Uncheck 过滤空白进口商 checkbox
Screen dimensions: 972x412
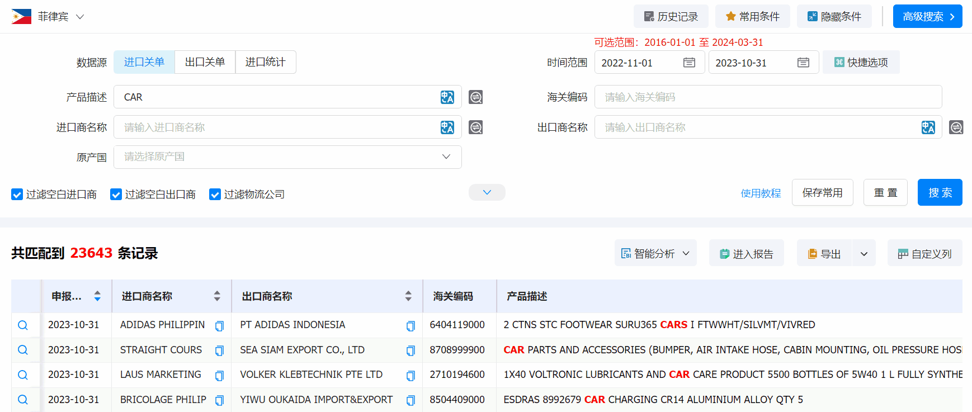click(17, 195)
